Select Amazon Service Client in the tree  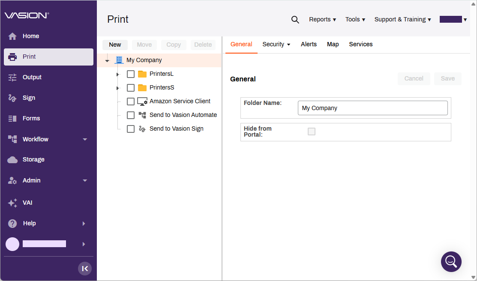[180, 101]
